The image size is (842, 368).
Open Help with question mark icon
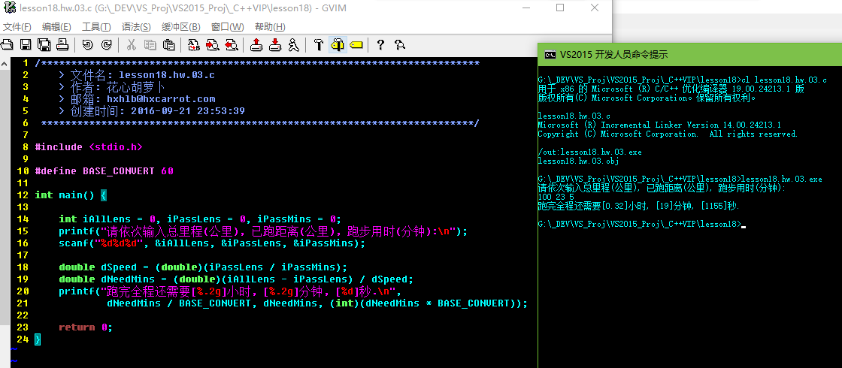(381, 45)
